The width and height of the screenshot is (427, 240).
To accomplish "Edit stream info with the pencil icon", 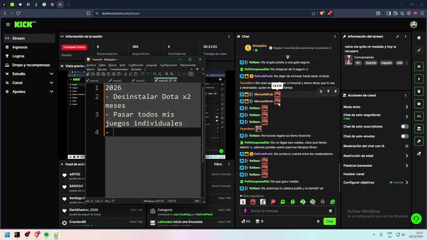I will coord(398,36).
